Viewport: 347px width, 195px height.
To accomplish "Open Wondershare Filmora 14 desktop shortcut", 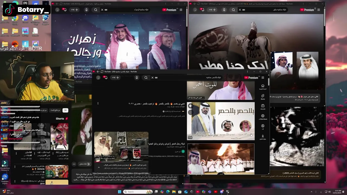I will [5, 165].
